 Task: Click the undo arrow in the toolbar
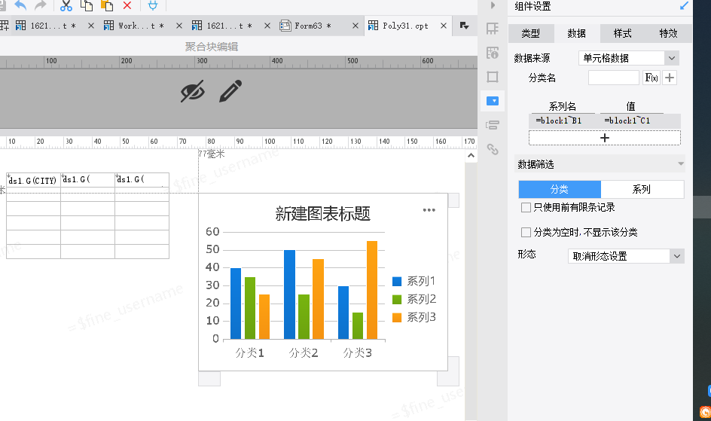[20, 5]
